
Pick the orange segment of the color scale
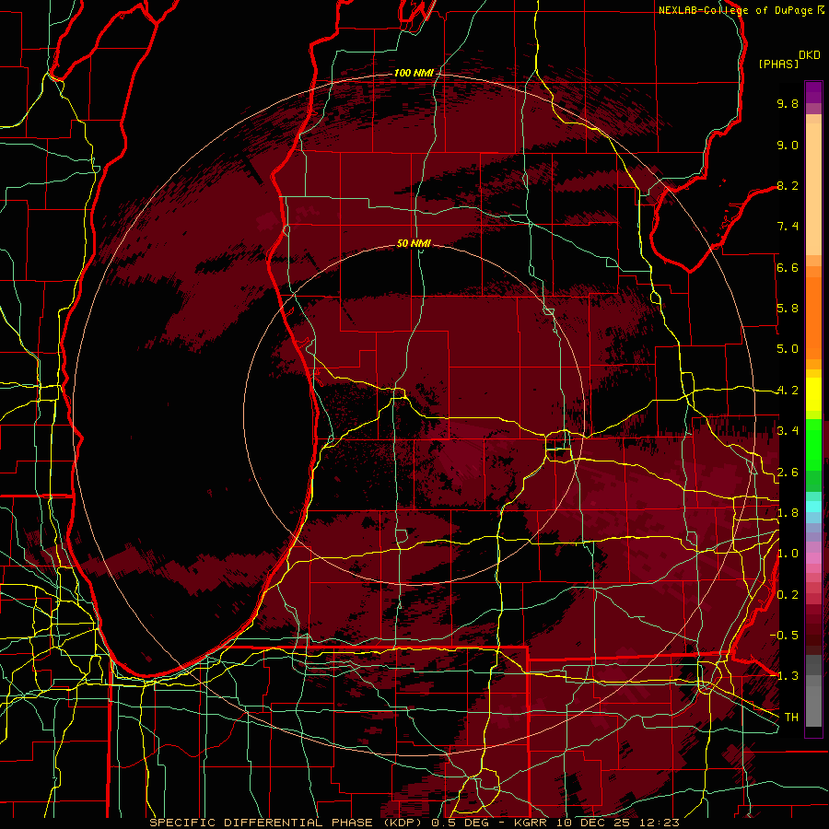point(813,317)
